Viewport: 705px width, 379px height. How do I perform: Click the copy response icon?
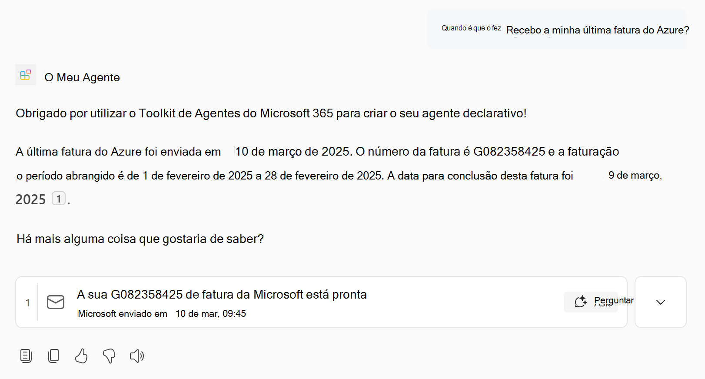point(53,356)
